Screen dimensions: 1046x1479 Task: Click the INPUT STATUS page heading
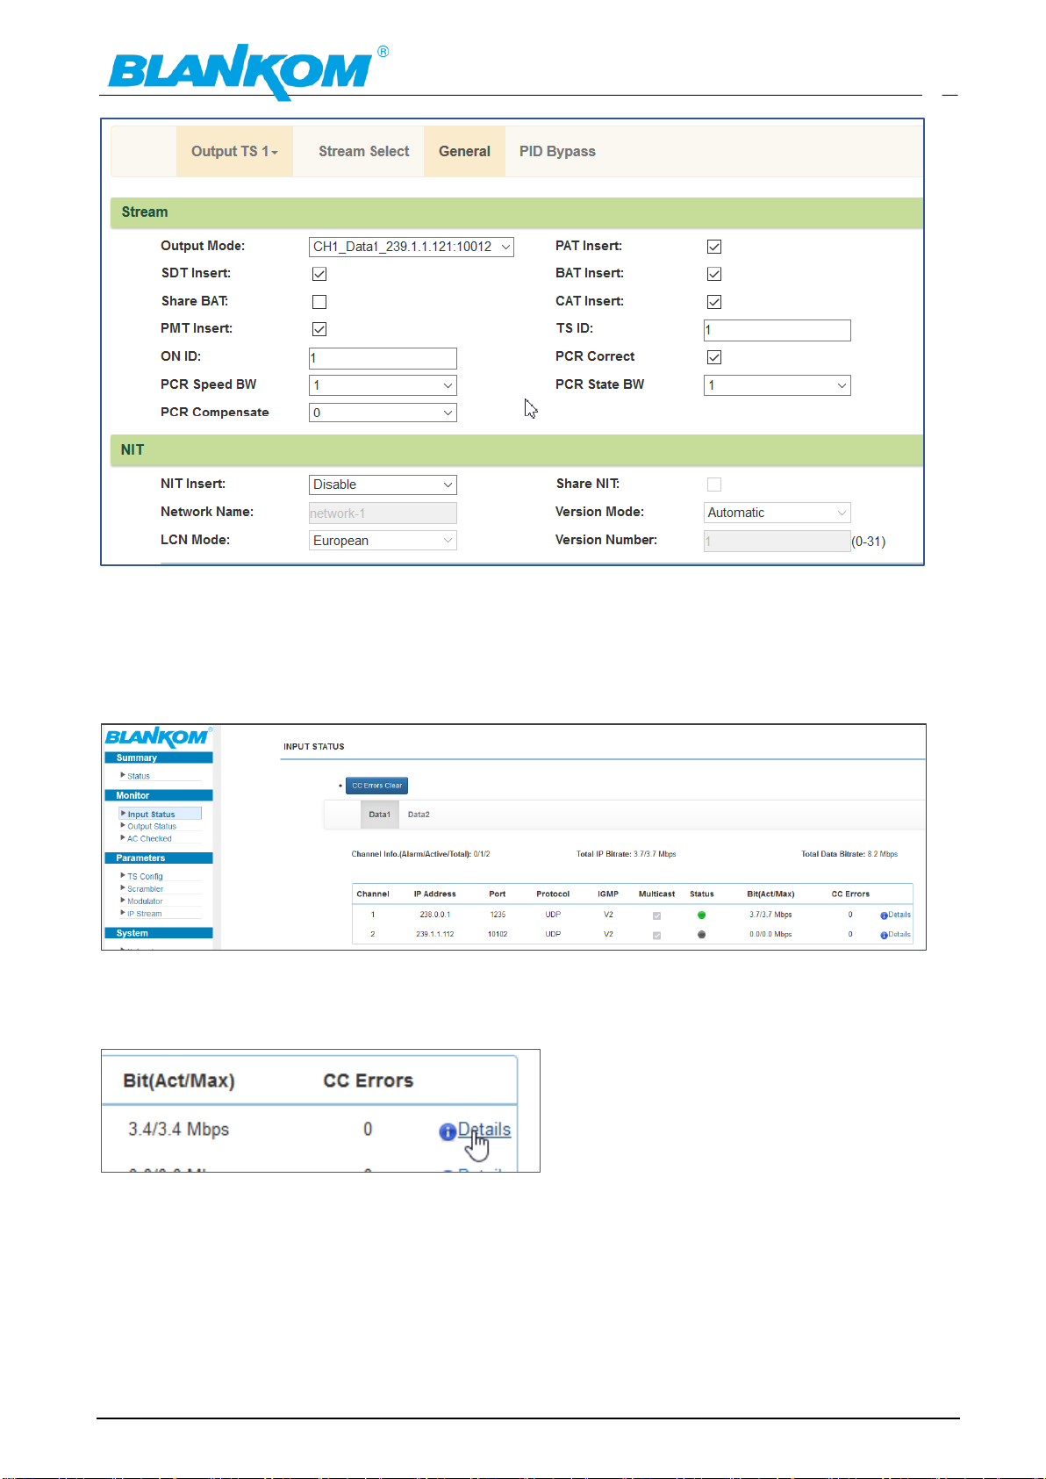point(313,747)
